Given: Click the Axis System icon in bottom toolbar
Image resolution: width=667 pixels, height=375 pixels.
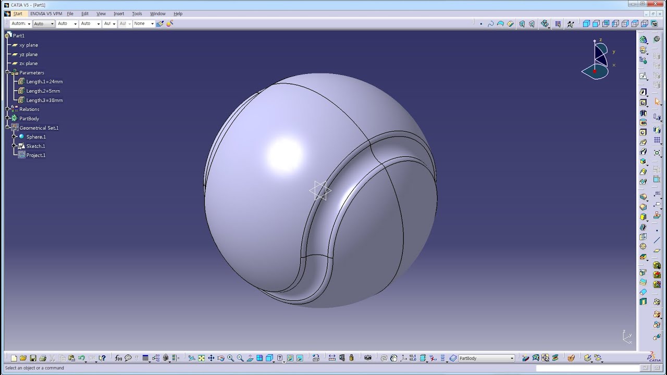Looking at the screenshot, I should pyautogui.click(x=403, y=358).
